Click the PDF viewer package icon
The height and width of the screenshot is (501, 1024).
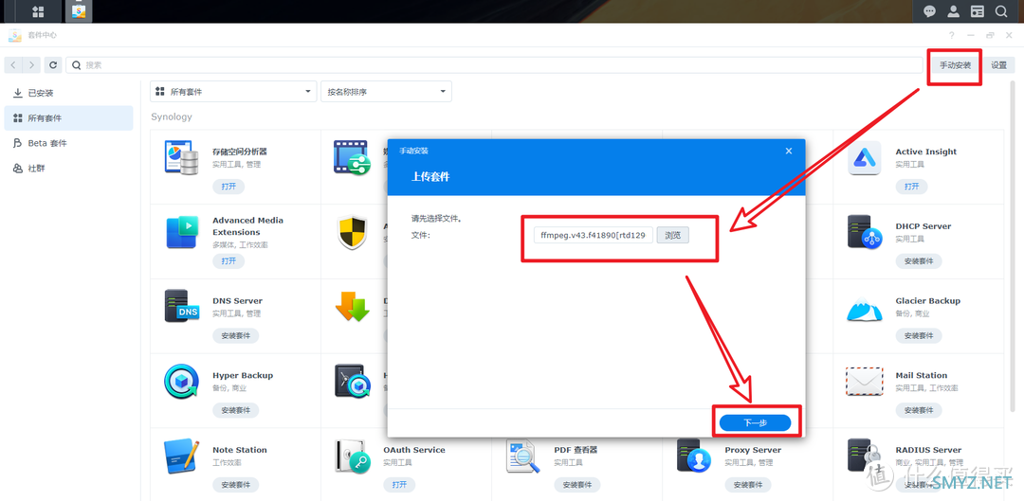tap(523, 456)
